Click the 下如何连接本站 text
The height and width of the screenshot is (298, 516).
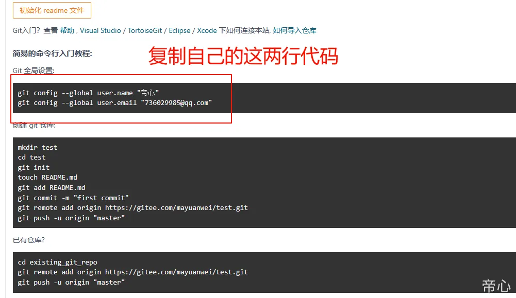(x=244, y=30)
